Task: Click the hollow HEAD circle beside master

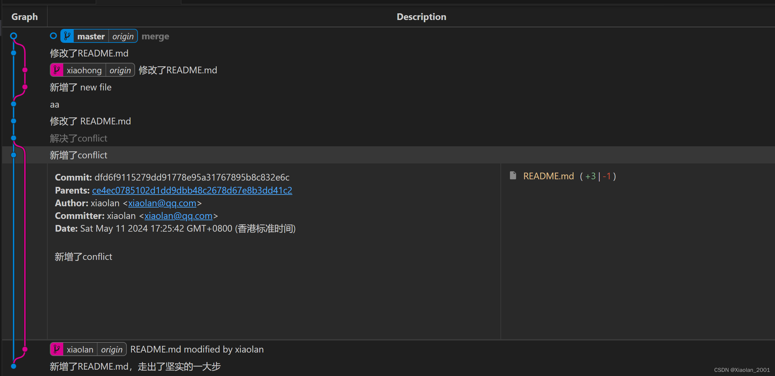Action: [x=53, y=36]
